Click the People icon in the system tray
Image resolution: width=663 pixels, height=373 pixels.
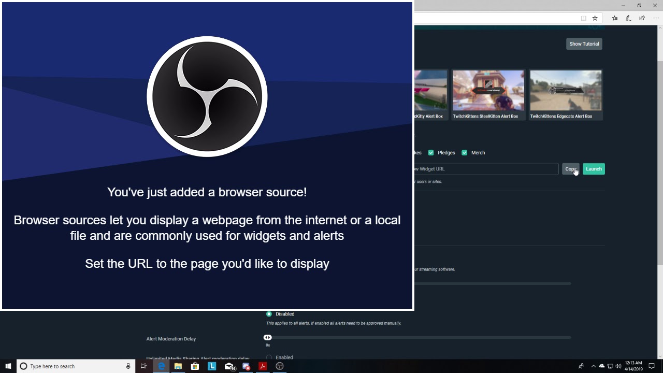[581, 366]
